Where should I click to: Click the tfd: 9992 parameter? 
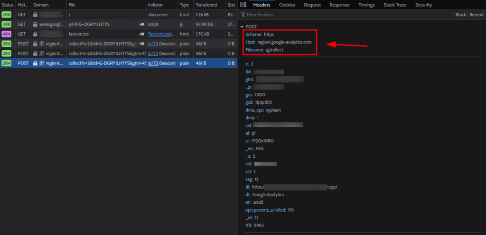[254, 226]
